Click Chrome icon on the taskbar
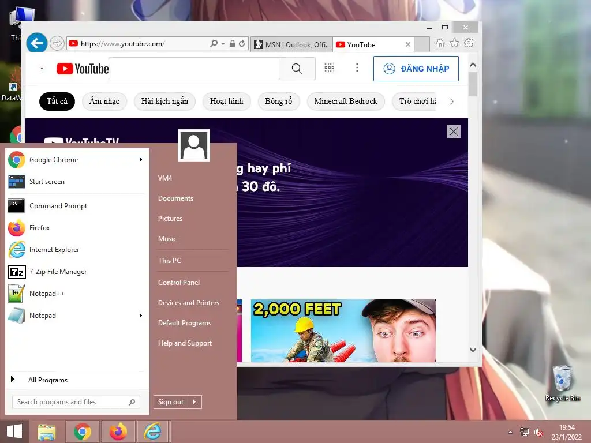The height and width of the screenshot is (443, 591). [82, 431]
